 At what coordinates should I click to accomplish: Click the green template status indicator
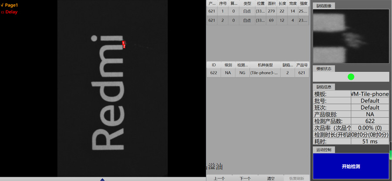351,77
